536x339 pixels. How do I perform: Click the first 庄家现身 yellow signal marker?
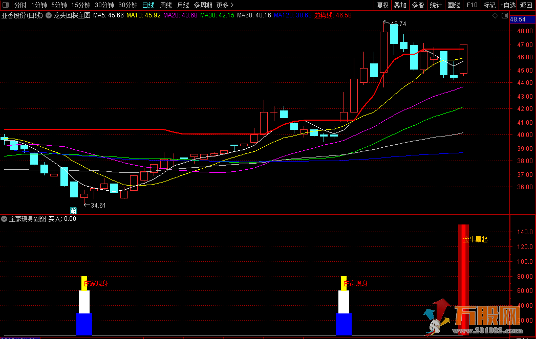click(x=84, y=283)
